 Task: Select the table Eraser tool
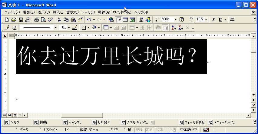(14, 28)
